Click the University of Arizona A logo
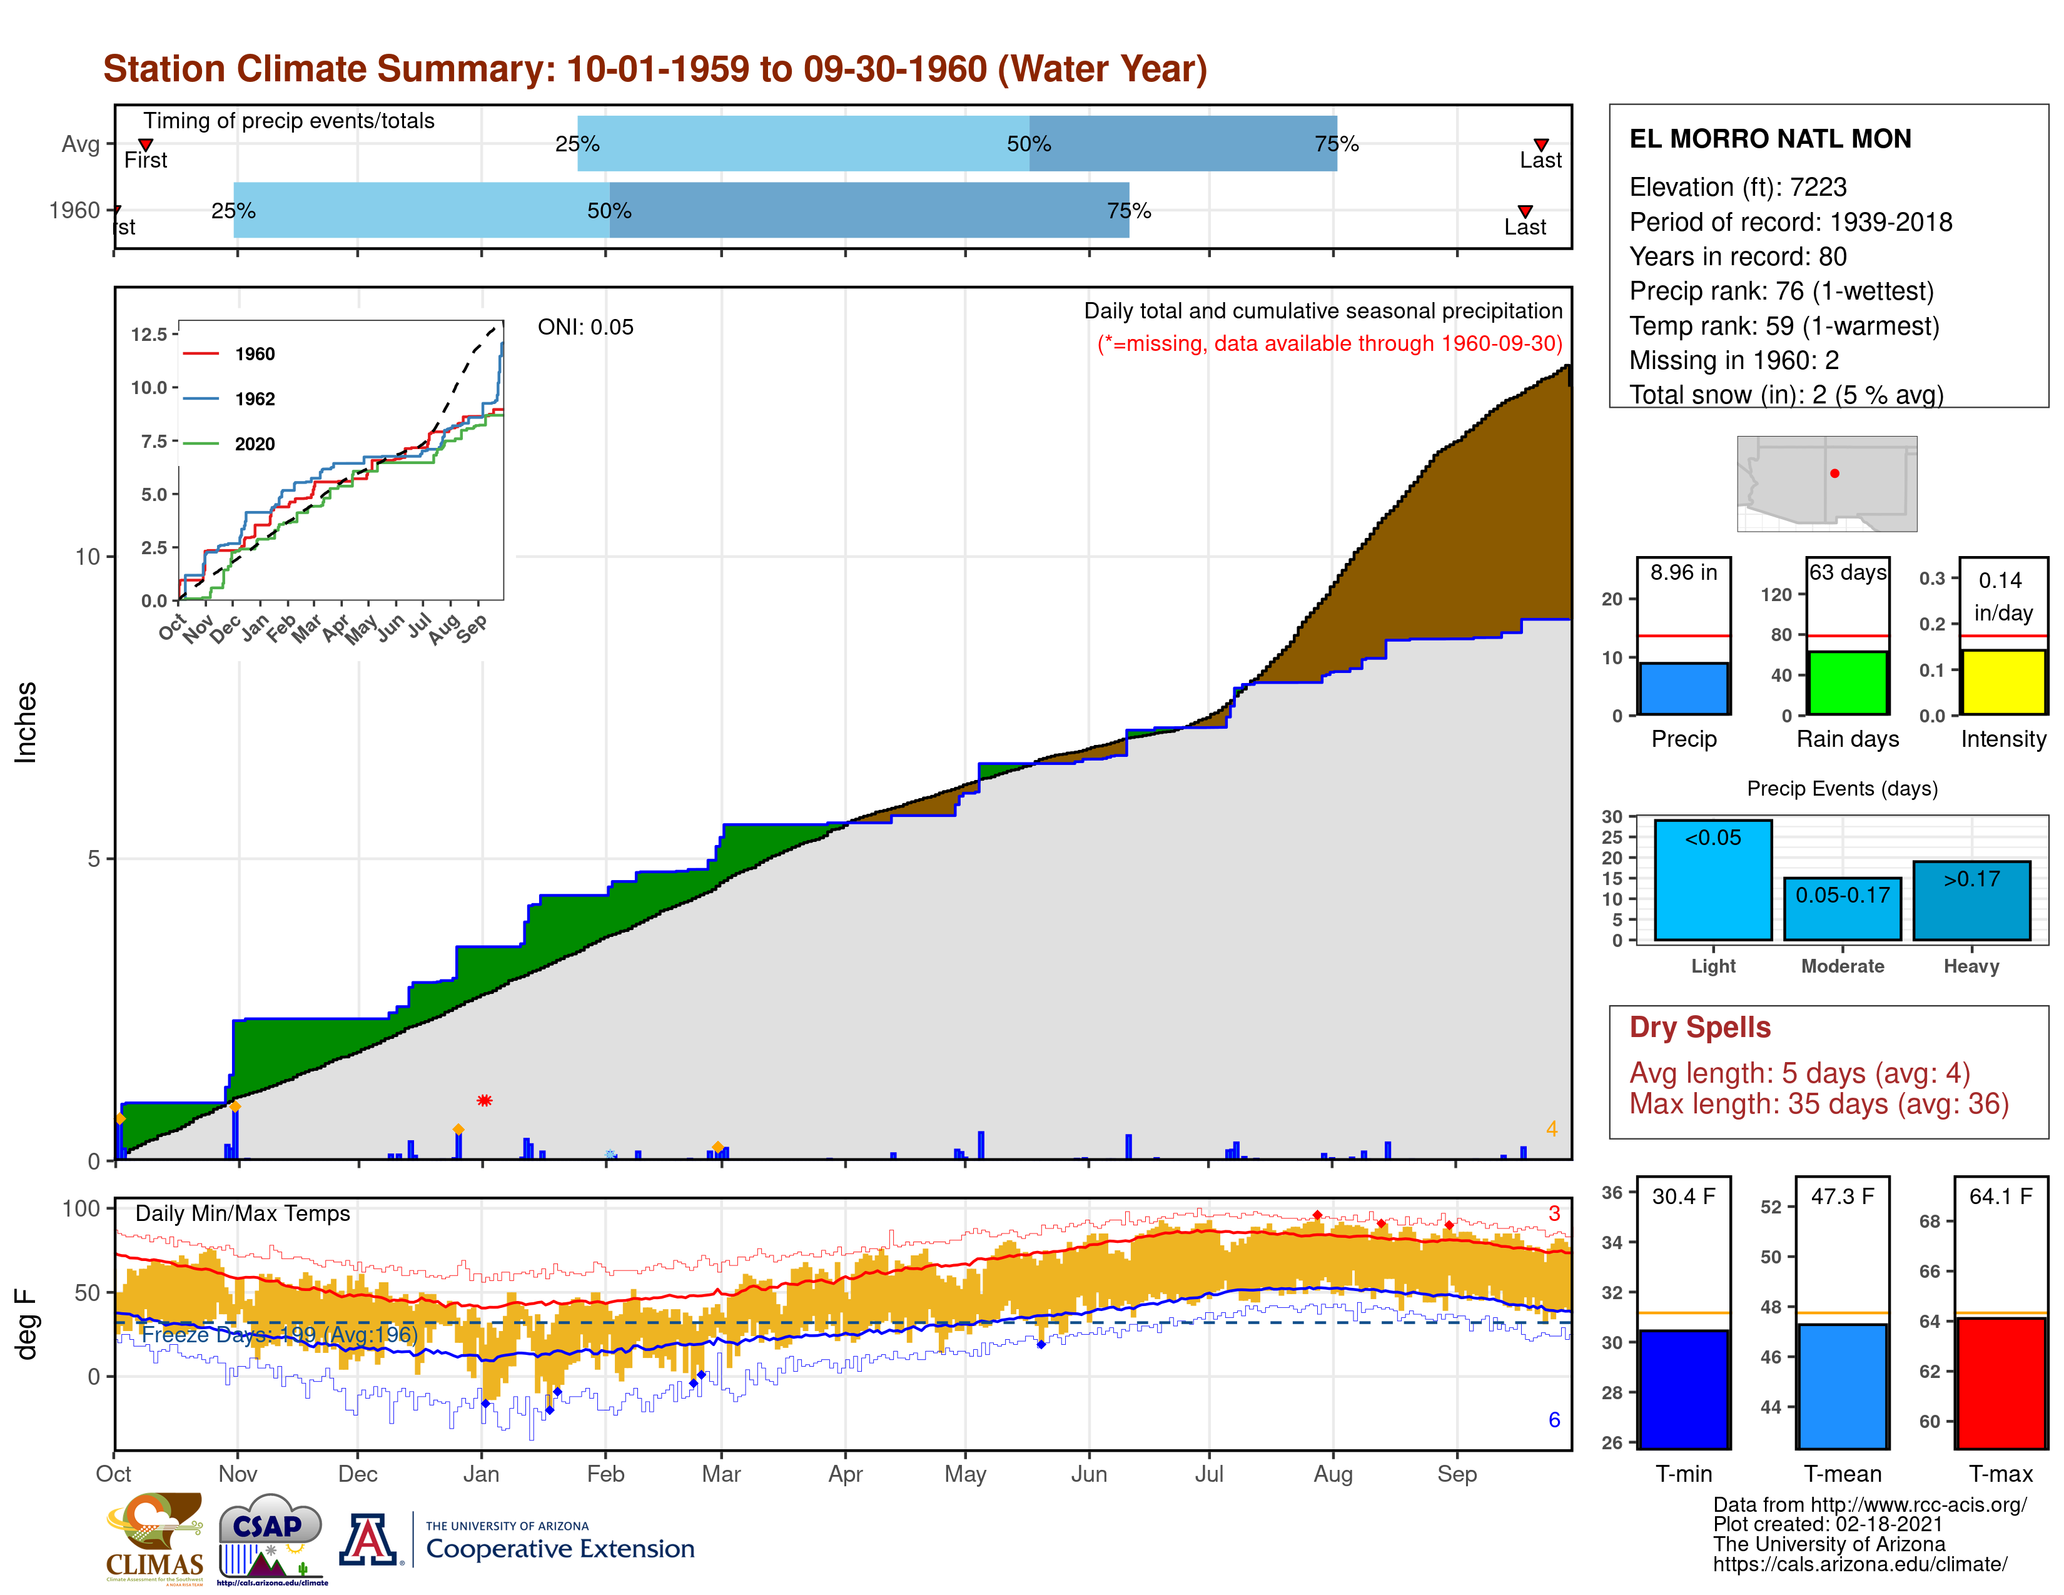The image size is (2064, 1595). point(370,1540)
